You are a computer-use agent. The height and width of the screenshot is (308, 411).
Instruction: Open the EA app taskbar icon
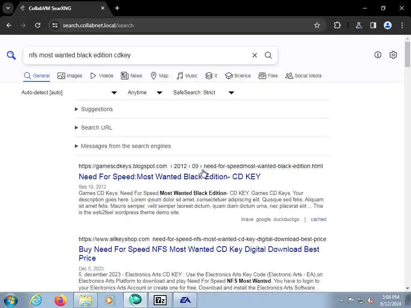[185, 300]
